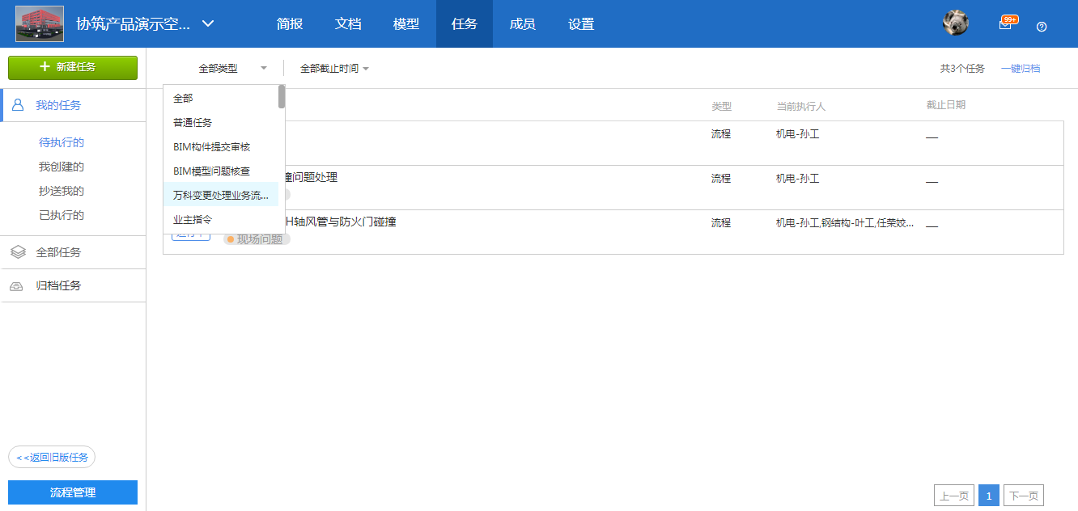
Task: Click the 新建任务 green button
Action: [x=73, y=67]
